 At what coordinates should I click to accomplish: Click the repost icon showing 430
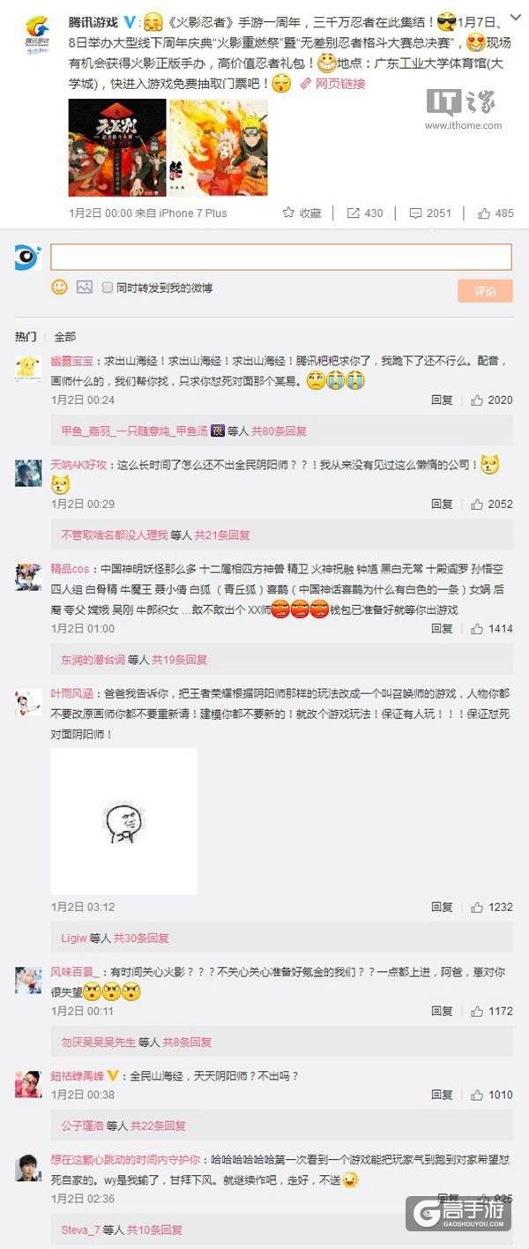(x=353, y=213)
